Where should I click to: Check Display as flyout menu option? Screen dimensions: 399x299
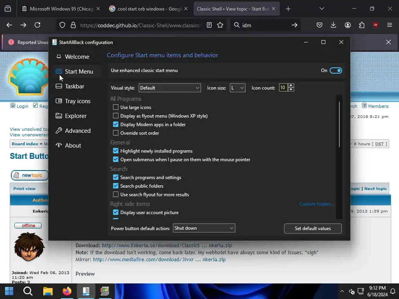[115, 116]
